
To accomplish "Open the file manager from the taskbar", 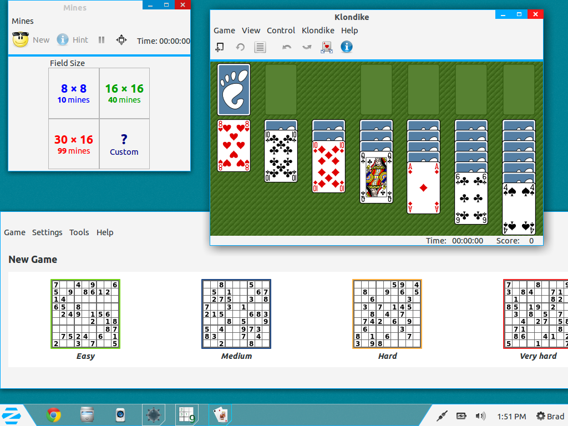I will [87, 415].
